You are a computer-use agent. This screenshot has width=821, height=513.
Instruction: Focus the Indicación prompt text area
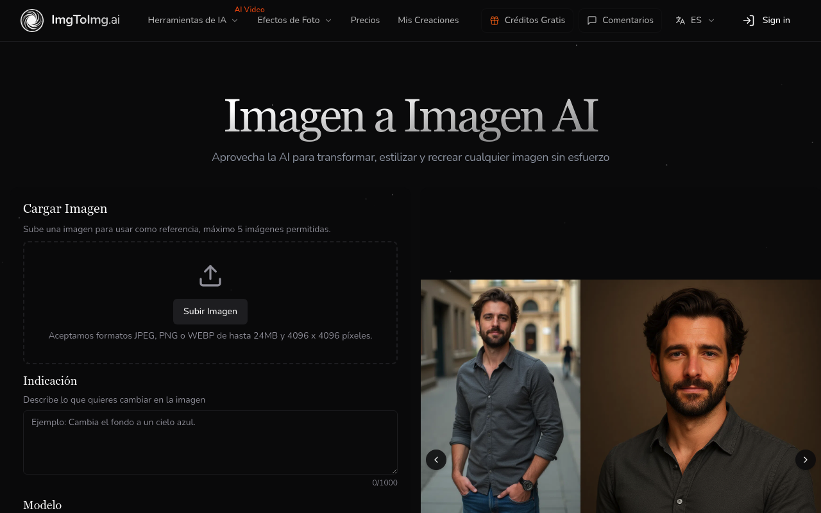click(x=210, y=442)
